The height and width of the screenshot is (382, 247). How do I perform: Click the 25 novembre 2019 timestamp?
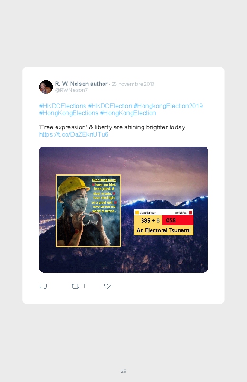[133, 84]
